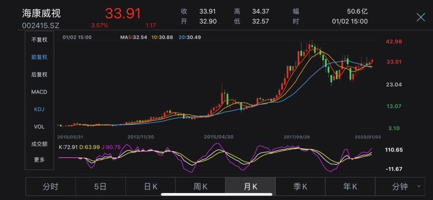
Task: Switch to 分时 intraday tab
Action: coord(51,186)
